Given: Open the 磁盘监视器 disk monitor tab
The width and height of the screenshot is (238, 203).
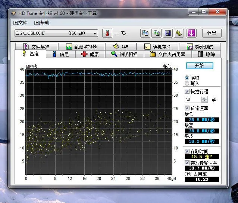Looking at the screenshot, I should pos(81,47).
